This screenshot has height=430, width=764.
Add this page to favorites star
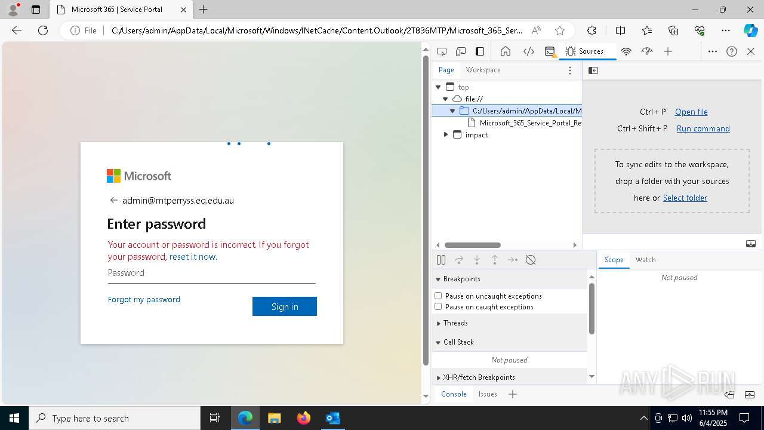tap(559, 30)
